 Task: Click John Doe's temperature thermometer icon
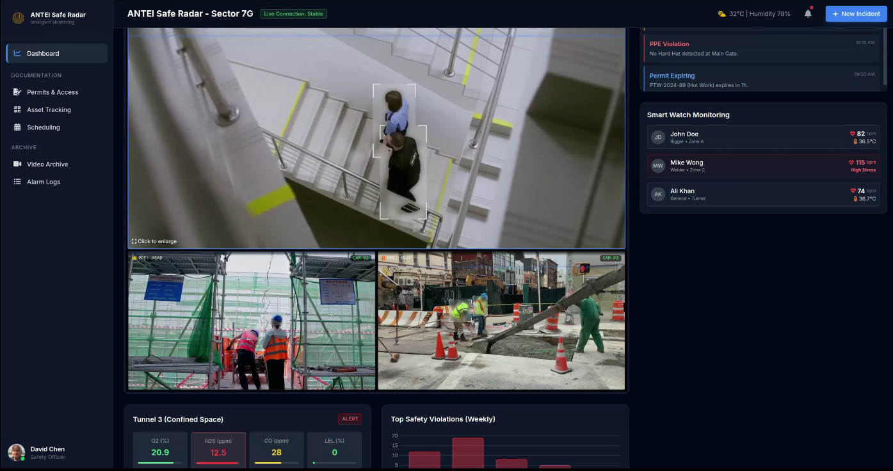click(855, 141)
